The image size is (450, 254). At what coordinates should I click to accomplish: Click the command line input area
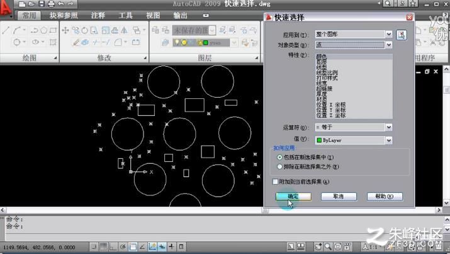click(224, 238)
